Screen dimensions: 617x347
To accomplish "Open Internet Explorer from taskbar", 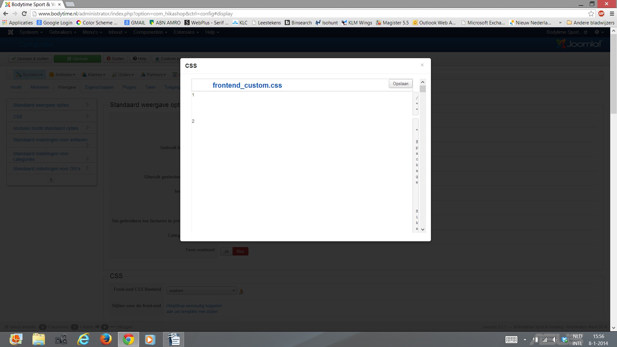I will (84, 339).
